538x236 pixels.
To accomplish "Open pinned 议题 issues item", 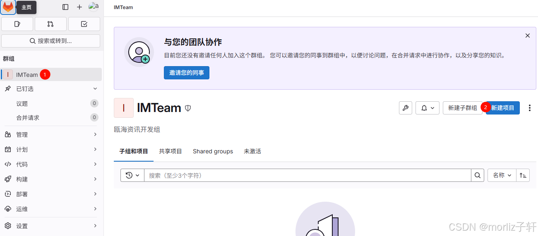I will (x=51, y=103).
